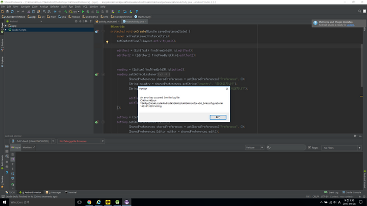Screen dimensions: 367x206
Task: Open the Refactor menu
Action: (55, 7)
